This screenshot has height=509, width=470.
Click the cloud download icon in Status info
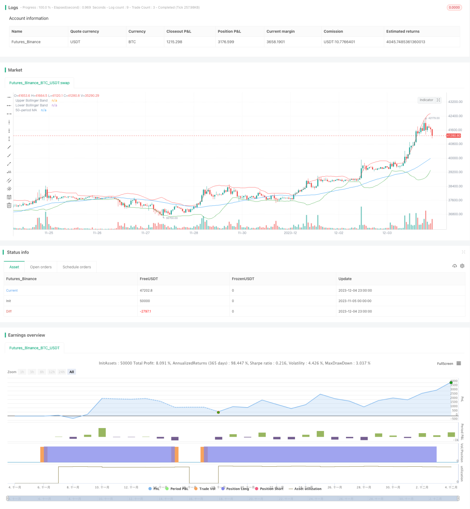[x=454, y=266]
